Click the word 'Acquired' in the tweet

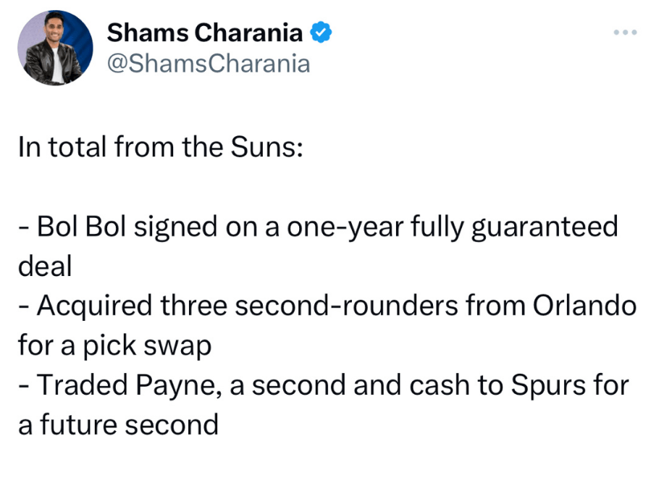coord(93,306)
